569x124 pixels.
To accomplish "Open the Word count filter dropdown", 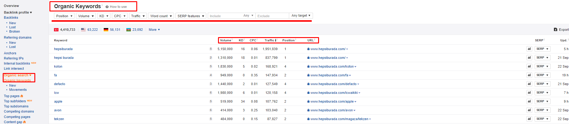I will pos(161,16).
